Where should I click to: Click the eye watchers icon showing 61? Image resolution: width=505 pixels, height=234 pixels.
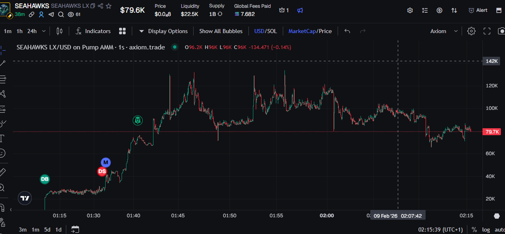(x=71, y=14)
